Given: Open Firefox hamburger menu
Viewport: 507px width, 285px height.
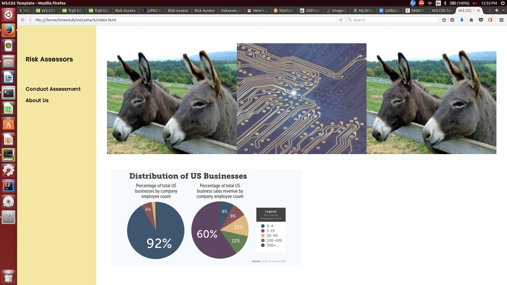Looking at the screenshot, I should (501, 20).
